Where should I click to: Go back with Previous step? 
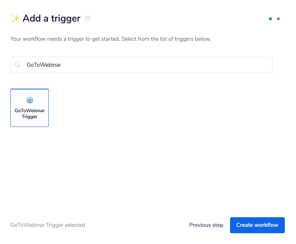(x=206, y=225)
